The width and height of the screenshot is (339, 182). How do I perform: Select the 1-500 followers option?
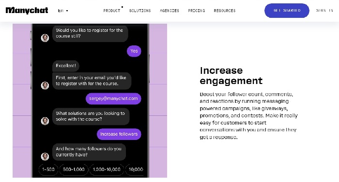[x=48, y=169]
